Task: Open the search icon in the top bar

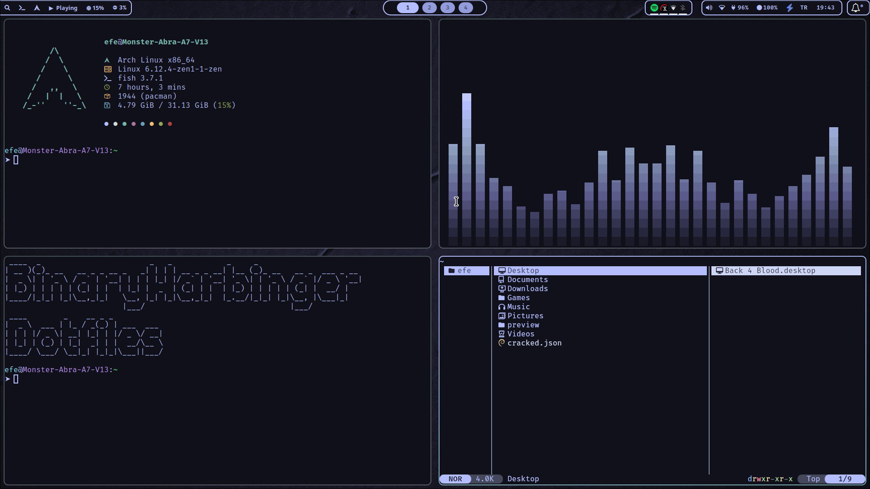Action: point(8,8)
